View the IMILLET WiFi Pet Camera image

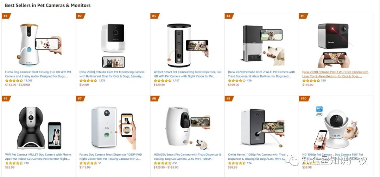39,128
